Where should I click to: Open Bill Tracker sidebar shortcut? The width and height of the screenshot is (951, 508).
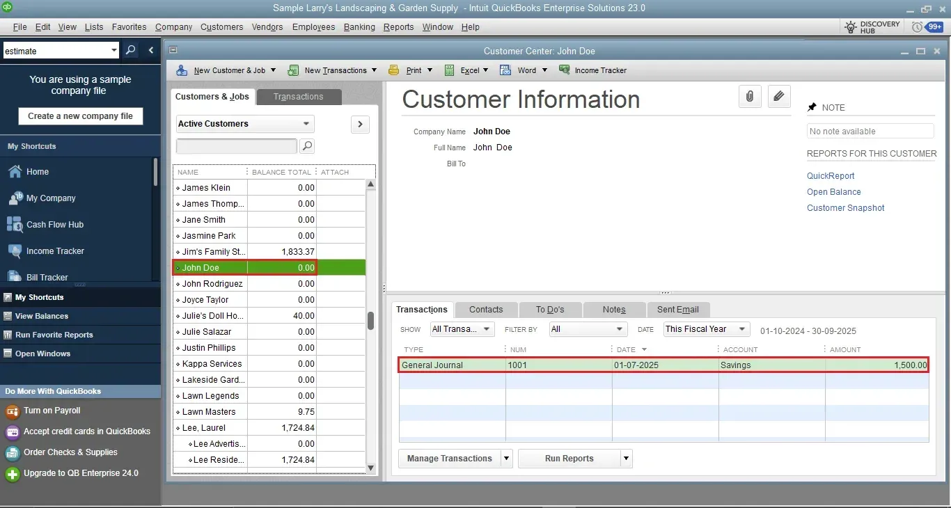pyautogui.click(x=38, y=276)
